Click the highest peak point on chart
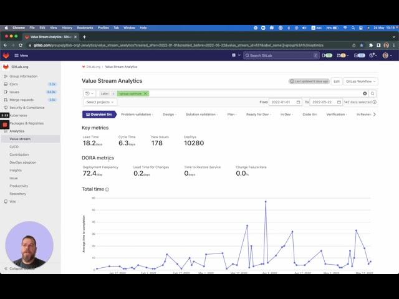399x299 pixels. tap(266, 202)
